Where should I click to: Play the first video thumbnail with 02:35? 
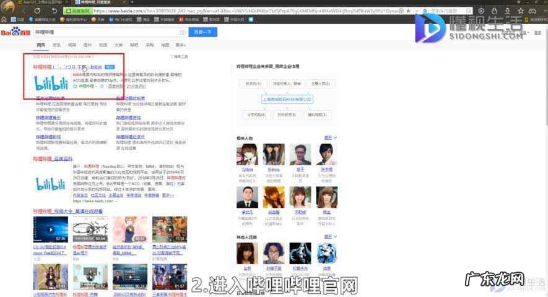point(51,230)
